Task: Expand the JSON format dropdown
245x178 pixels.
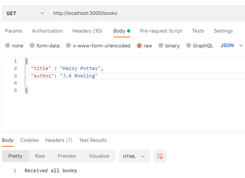Action: pos(232,46)
